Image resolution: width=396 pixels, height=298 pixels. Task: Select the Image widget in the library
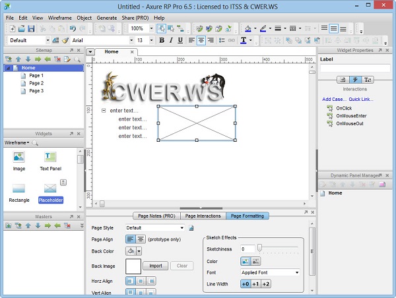pos(18,160)
